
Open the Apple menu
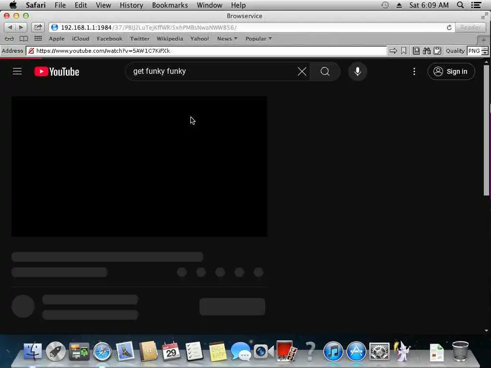[13, 5]
